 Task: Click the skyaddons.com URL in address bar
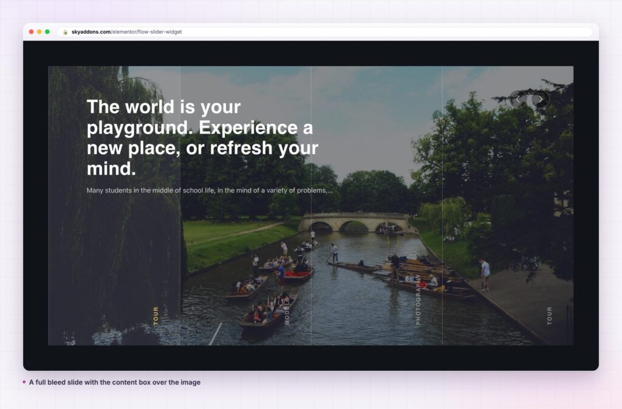pos(126,32)
